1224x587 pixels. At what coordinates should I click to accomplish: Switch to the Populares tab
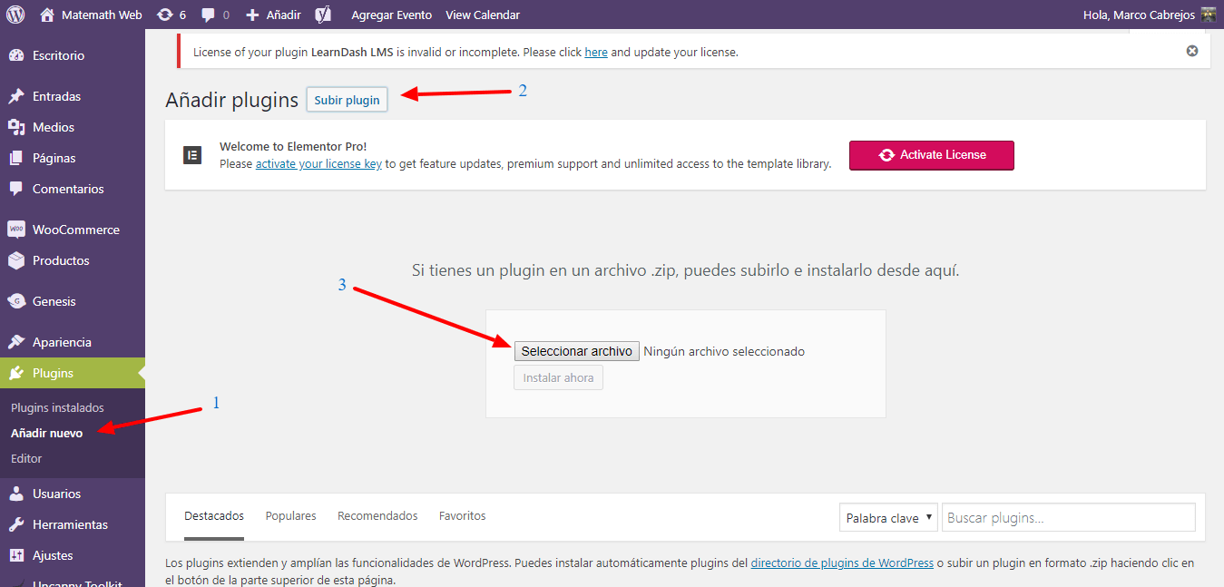(290, 515)
